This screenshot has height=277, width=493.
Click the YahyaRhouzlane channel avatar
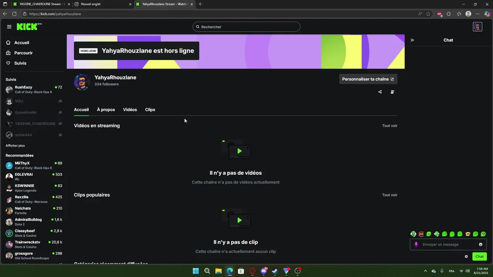tap(82, 82)
